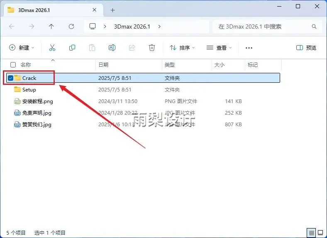The width and height of the screenshot is (327, 238).
Task: Open a new tab with plus icon
Action: pos(112,10)
